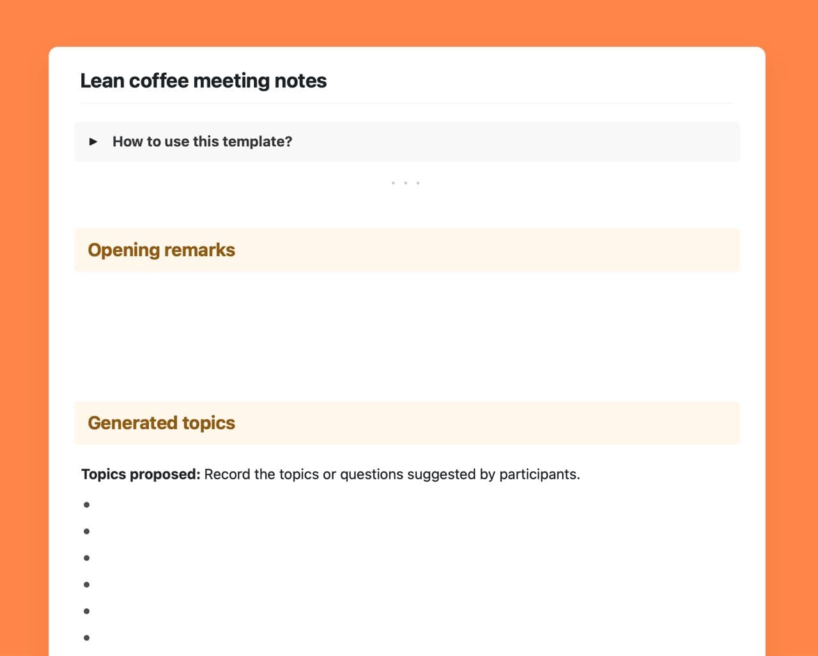Click the word 'notes' in the page title
The width and height of the screenshot is (818, 656).
pos(300,81)
